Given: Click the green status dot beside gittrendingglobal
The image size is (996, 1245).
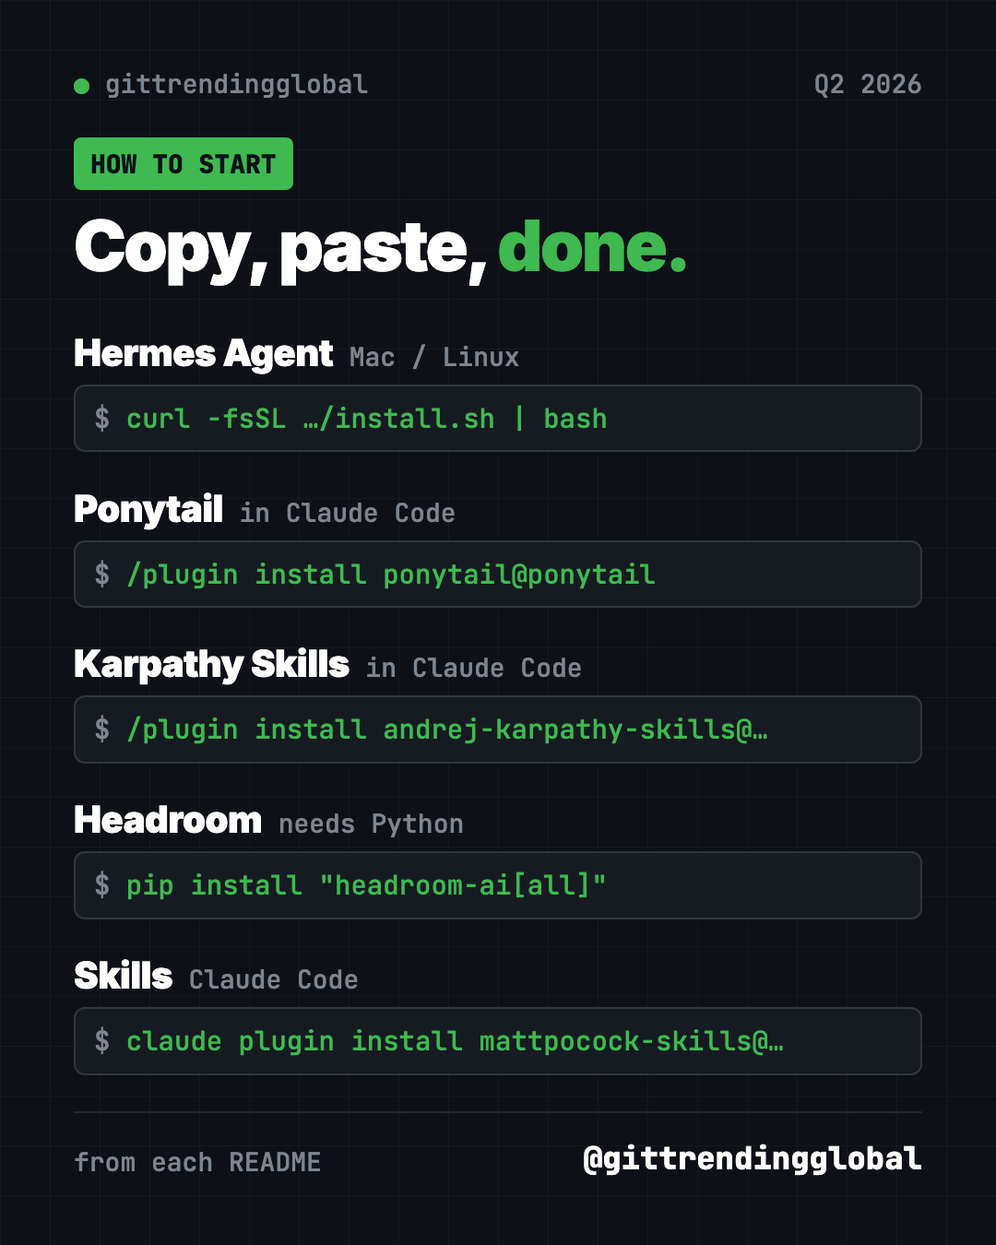Looking at the screenshot, I should (81, 86).
